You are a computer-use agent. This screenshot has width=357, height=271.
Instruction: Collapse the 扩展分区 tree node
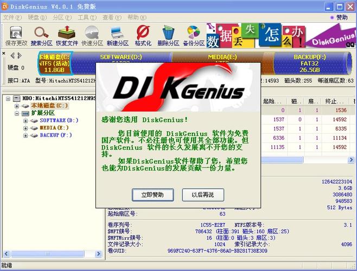pos(18,113)
